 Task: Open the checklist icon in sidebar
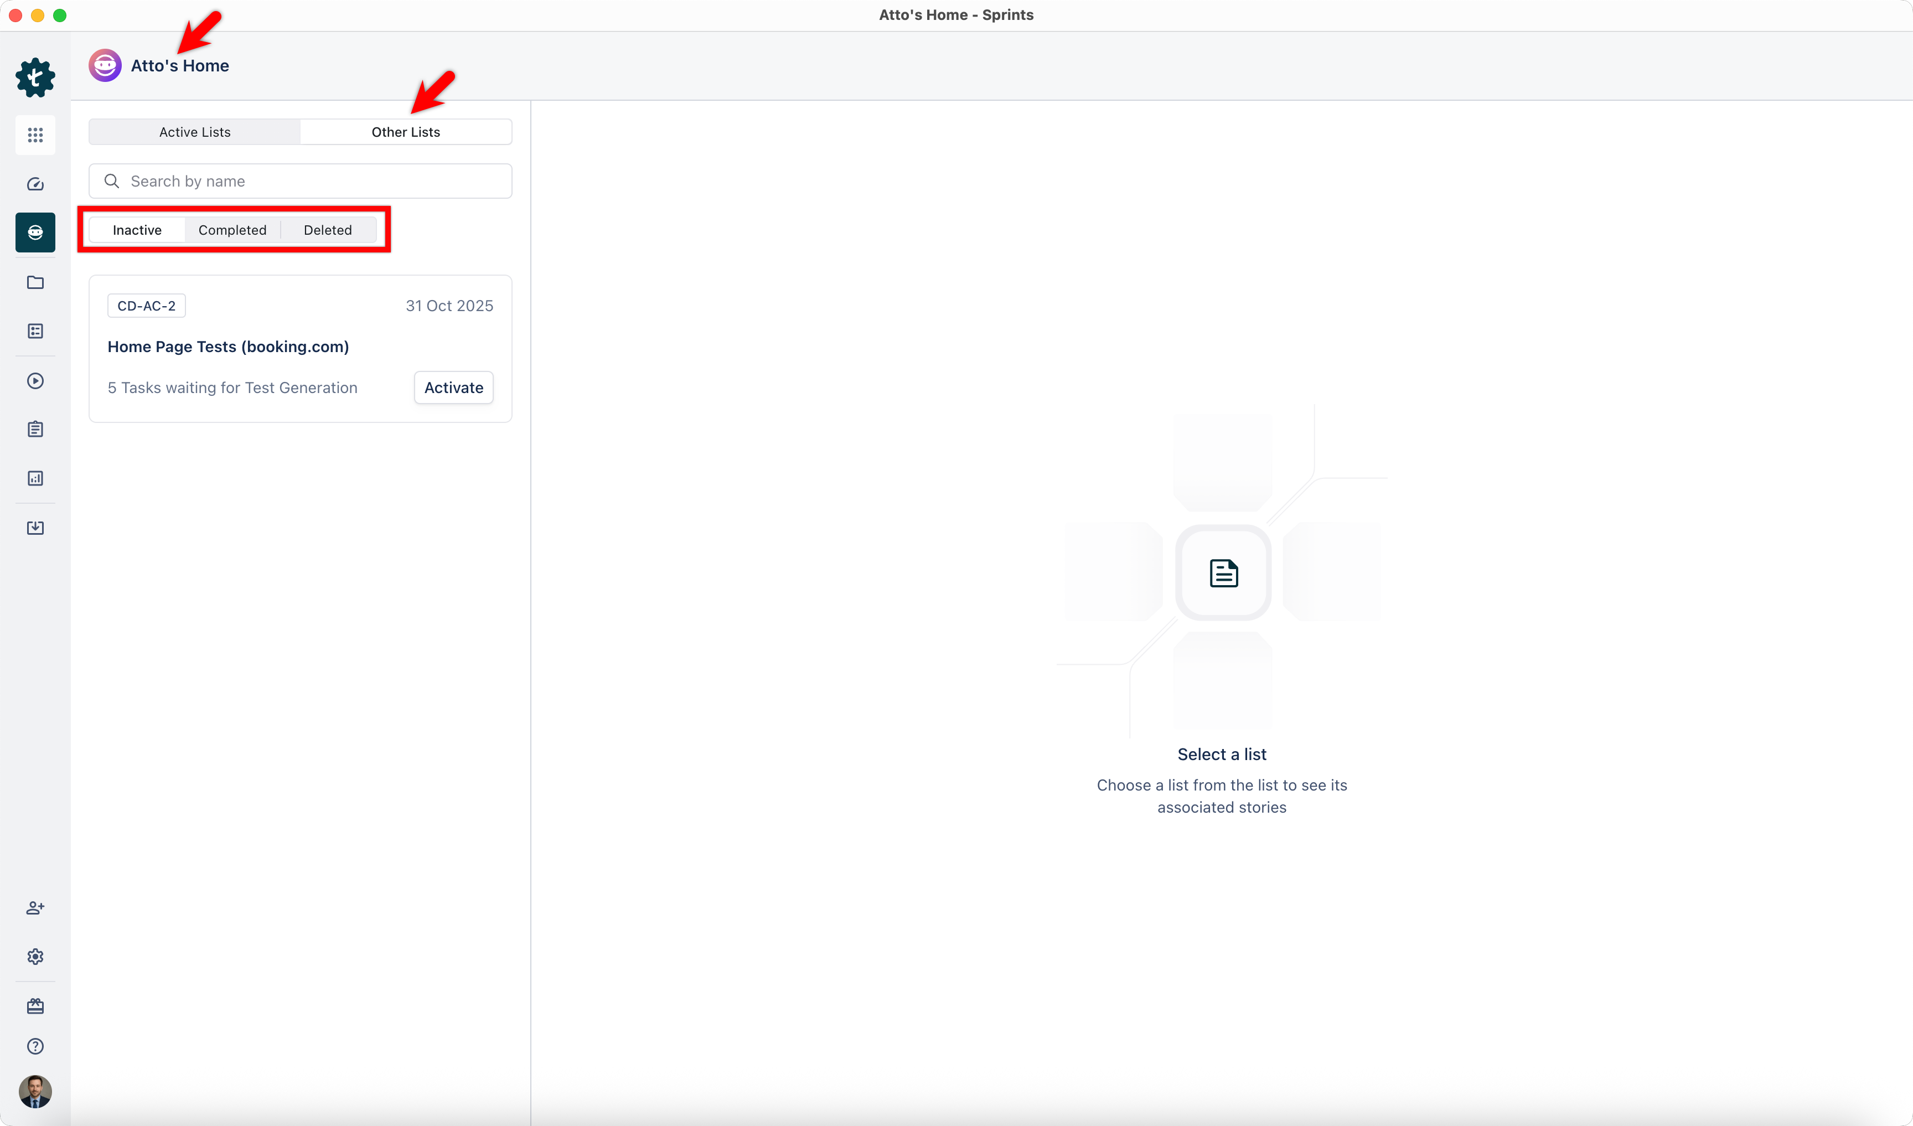point(35,331)
